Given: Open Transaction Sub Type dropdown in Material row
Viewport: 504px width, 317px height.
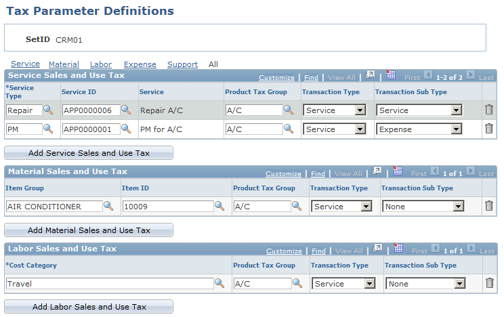Looking at the screenshot, I should pyautogui.click(x=458, y=207).
